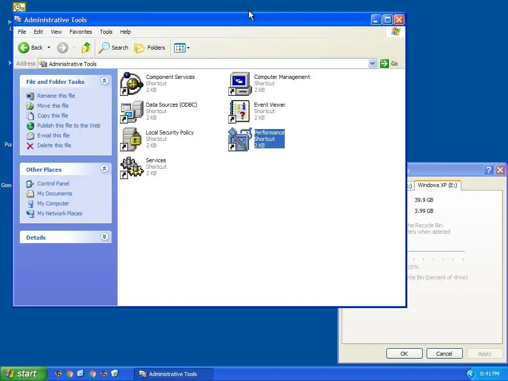
Task: Click the Rename this file link
Action: 56,96
